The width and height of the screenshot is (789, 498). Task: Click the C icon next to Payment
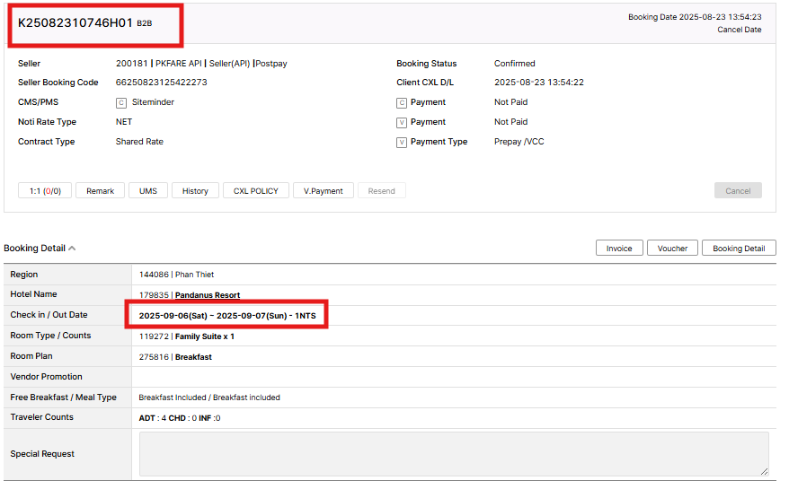pos(402,102)
